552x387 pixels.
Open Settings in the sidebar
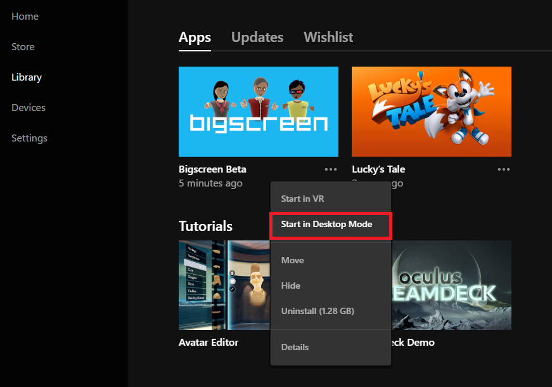pos(29,138)
